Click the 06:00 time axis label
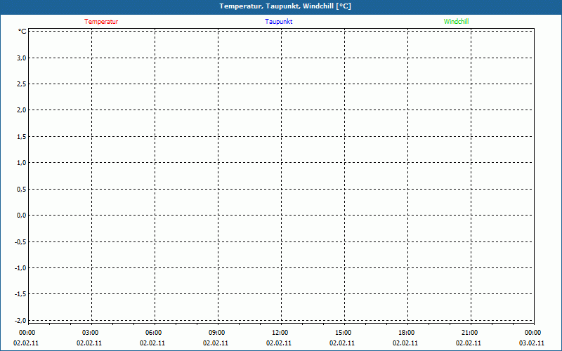The width and height of the screenshot is (562, 351). tap(153, 333)
